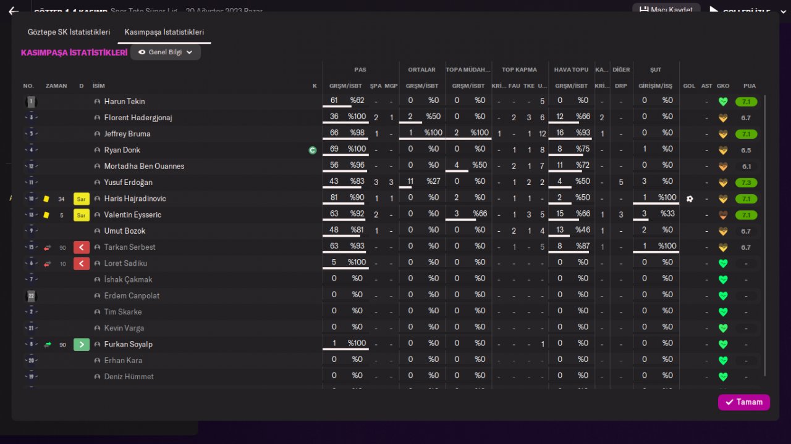Click the vertical scrollbar of the player table

coord(765,235)
